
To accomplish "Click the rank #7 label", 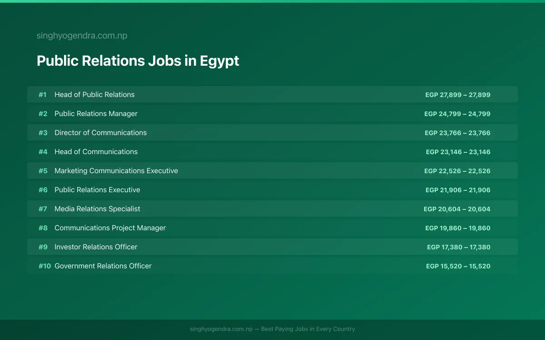I will [43, 209].
